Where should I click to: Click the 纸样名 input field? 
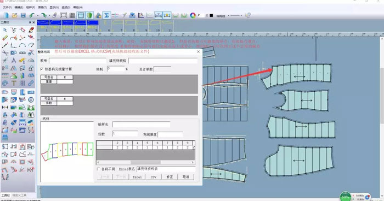click(142, 125)
